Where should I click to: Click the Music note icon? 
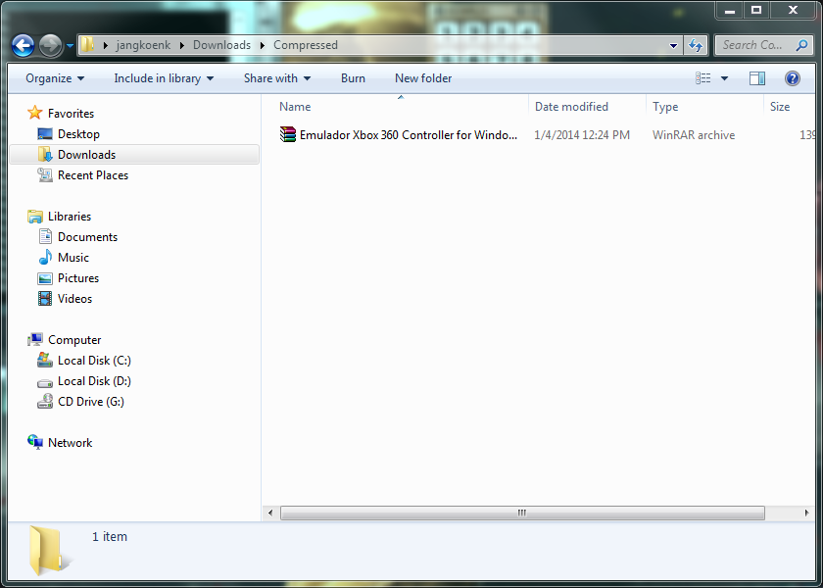45,257
